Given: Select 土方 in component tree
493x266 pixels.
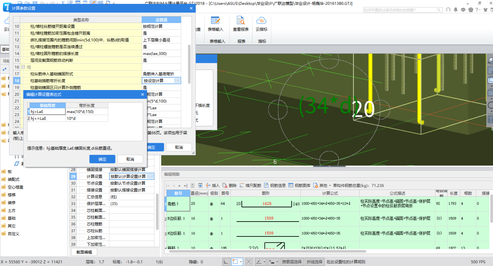Looking at the screenshot, I should point(11,210).
